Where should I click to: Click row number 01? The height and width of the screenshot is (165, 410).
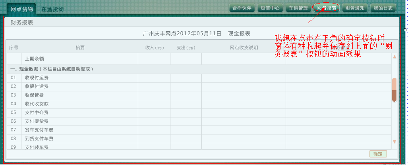pyautogui.click(x=14, y=78)
